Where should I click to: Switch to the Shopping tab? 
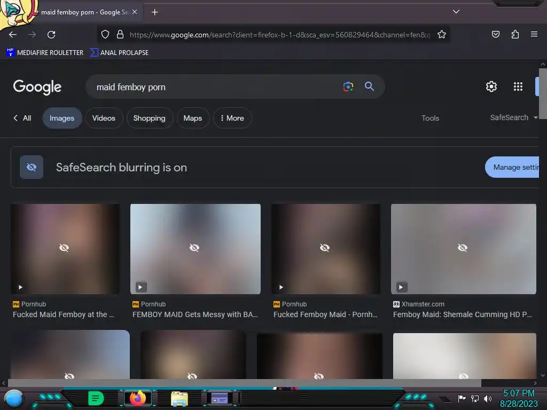[150, 118]
